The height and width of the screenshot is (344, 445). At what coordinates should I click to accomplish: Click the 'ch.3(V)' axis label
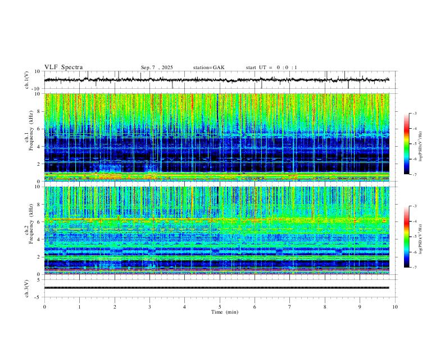[x=27, y=288]
